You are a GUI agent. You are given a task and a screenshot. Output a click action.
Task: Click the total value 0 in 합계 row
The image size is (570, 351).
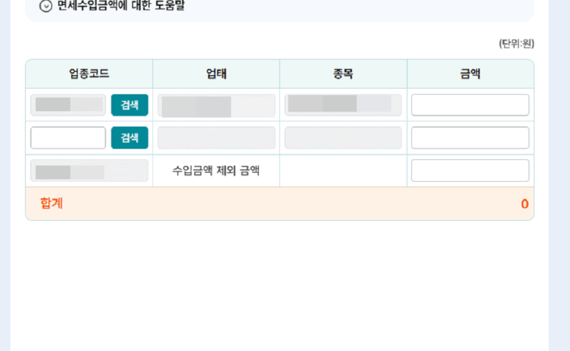point(524,204)
